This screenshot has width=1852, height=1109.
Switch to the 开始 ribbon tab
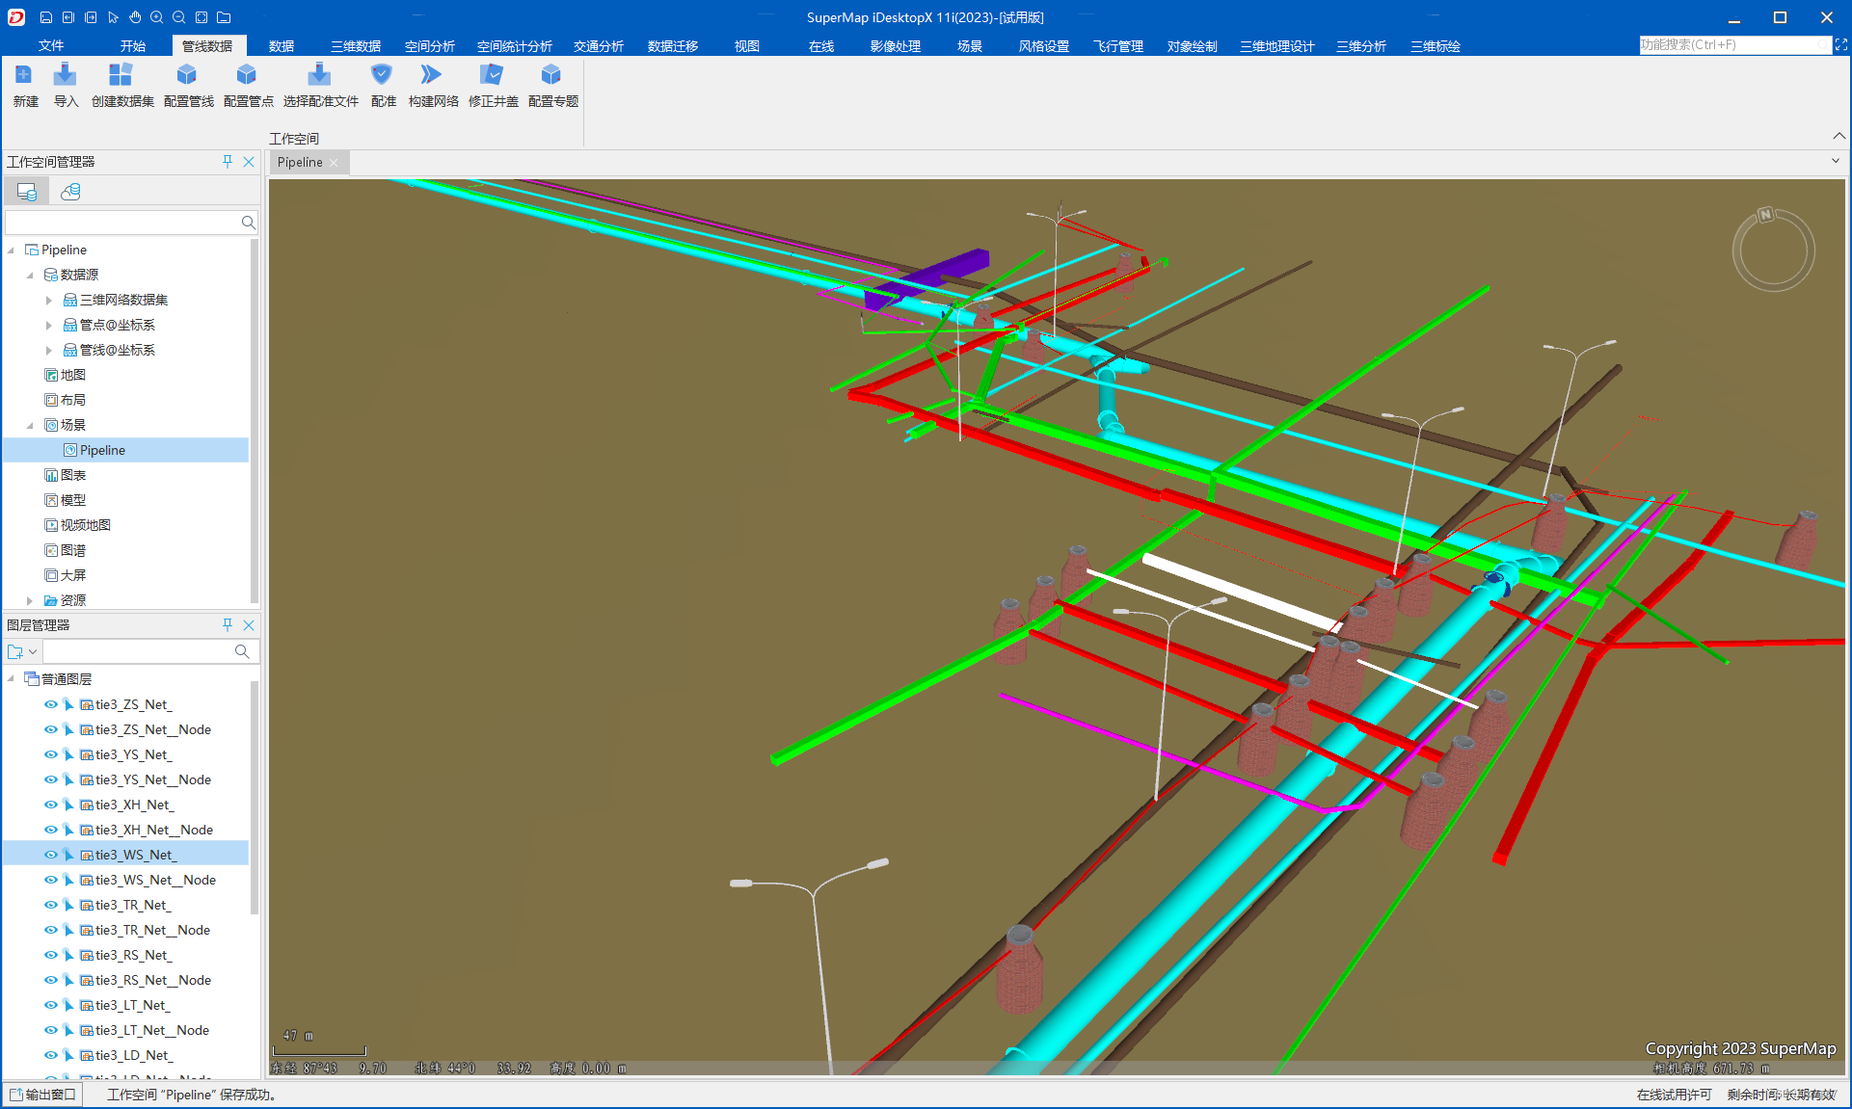pos(133,46)
